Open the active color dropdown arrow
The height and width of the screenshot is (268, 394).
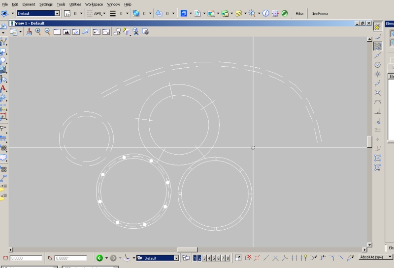(81, 13)
